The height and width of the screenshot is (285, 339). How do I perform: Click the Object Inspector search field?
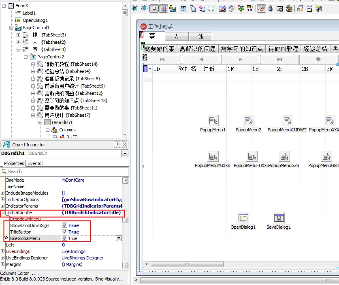(x=65, y=171)
